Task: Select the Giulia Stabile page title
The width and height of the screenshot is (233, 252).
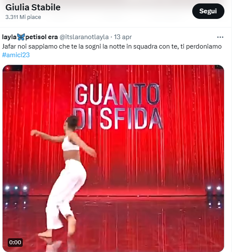Action: tap(33, 7)
